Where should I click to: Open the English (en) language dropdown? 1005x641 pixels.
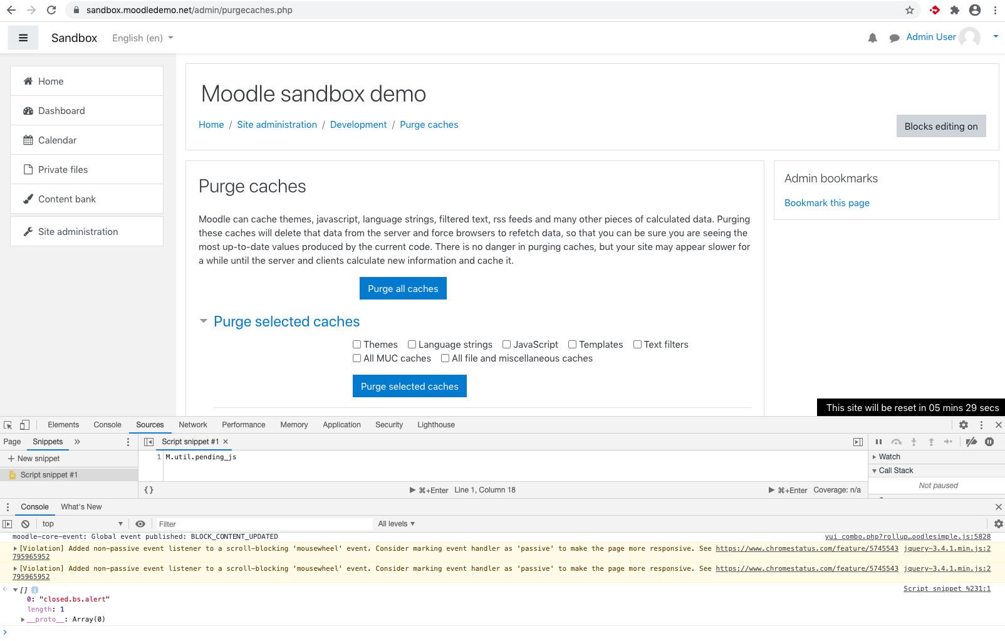coord(143,38)
